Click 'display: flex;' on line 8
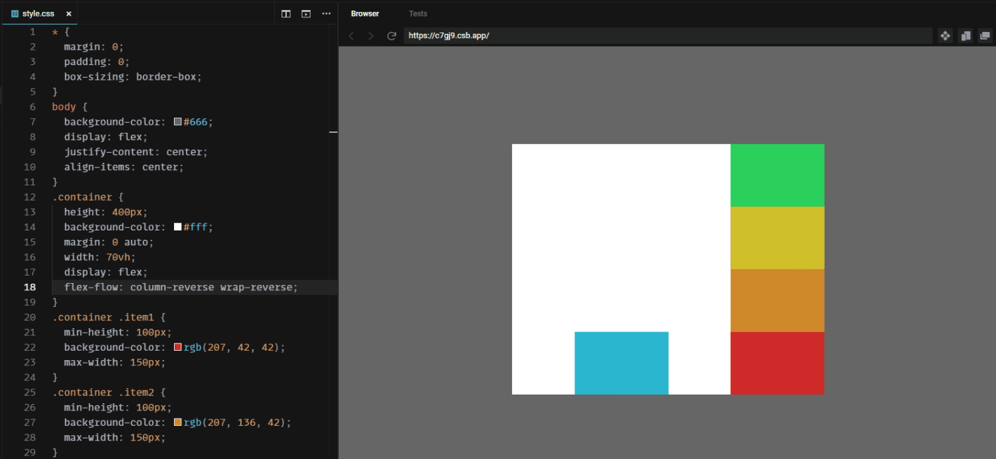 [x=106, y=137]
